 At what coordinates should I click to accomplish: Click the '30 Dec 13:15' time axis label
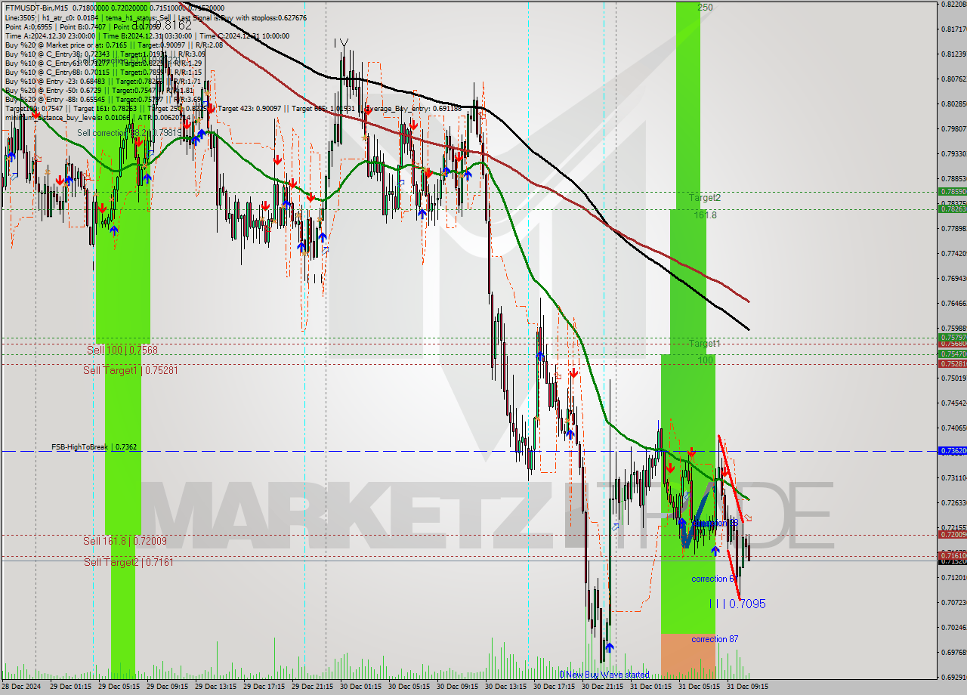click(x=505, y=687)
